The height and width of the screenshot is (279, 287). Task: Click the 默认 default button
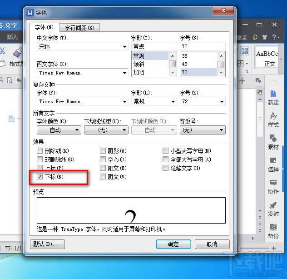(x=47, y=244)
